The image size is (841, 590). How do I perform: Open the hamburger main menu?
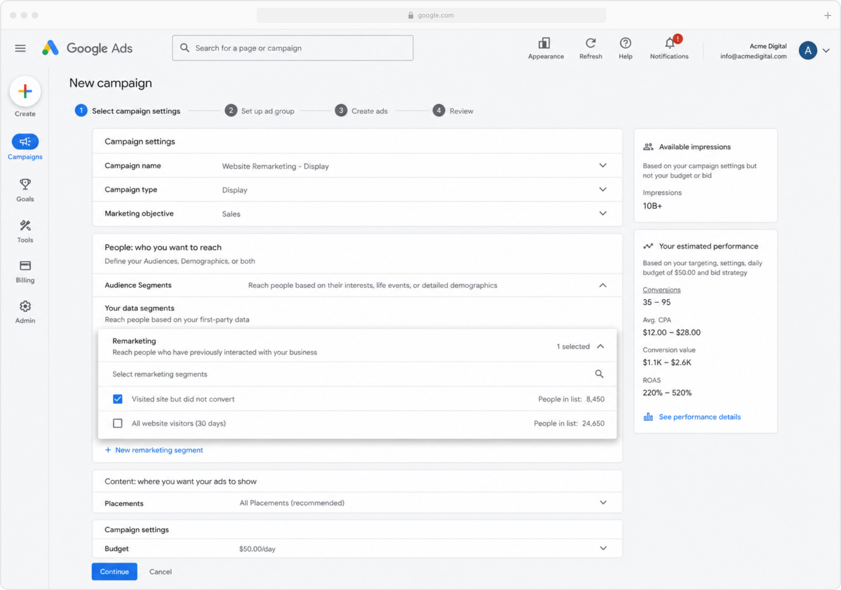[20, 48]
